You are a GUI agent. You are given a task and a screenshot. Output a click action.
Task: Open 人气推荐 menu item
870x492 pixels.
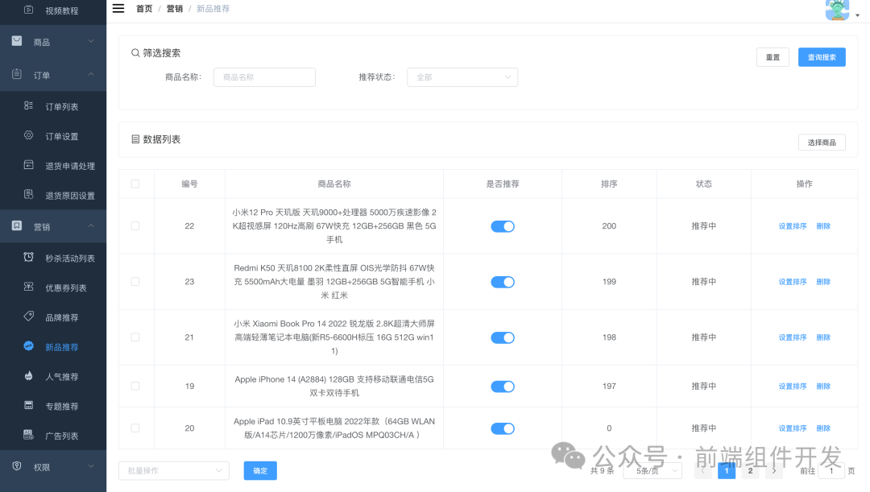point(53,377)
